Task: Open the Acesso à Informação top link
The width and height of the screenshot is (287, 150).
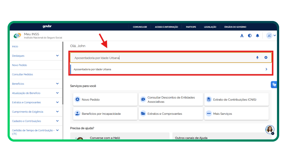Action: (166, 27)
